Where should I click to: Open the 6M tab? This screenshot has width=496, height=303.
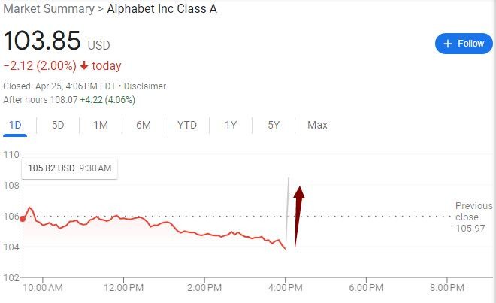144,125
